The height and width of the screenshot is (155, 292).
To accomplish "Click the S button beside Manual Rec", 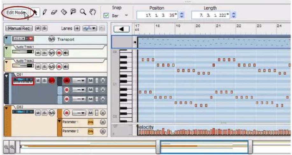I will click(x=44, y=28).
